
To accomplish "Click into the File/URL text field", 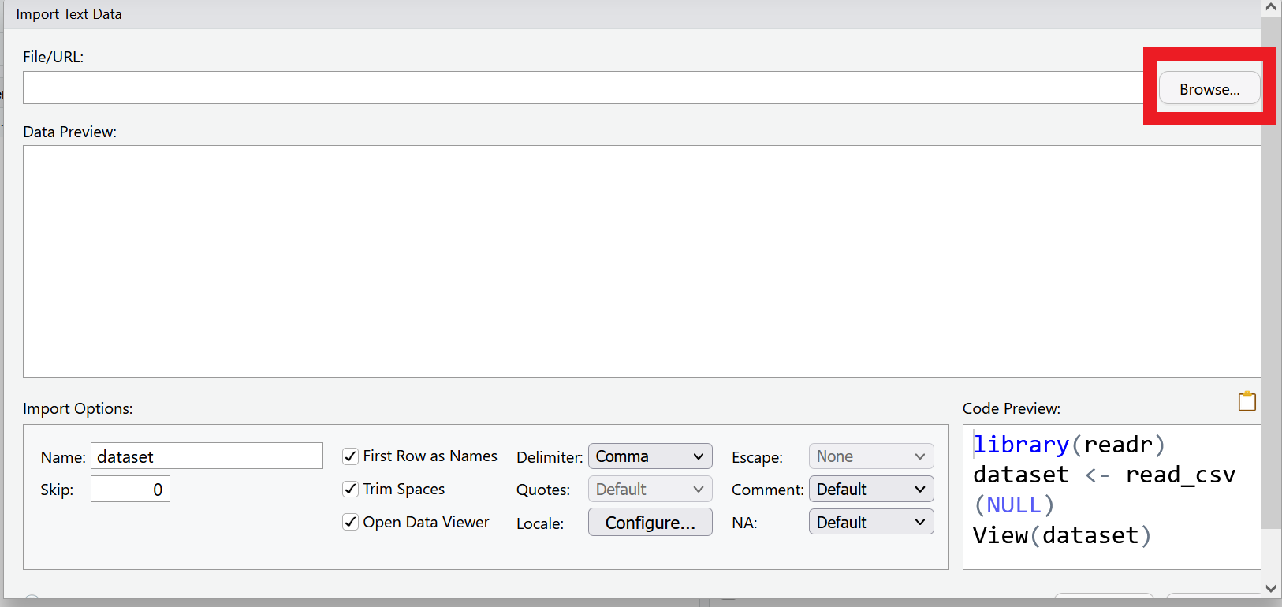I will (x=583, y=88).
